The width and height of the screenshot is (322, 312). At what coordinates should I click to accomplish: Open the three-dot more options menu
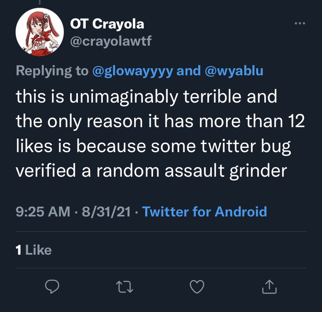pos(300,24)
